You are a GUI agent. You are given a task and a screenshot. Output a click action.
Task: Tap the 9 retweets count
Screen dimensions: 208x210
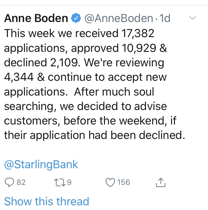(69, 182)
